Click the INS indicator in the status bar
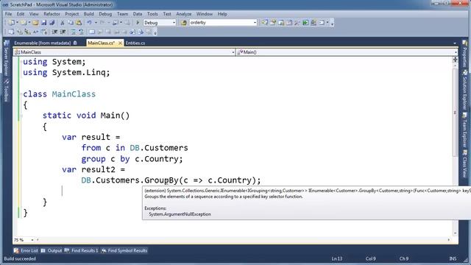Viewport: 471px width, 265px height. click(453, 258)
